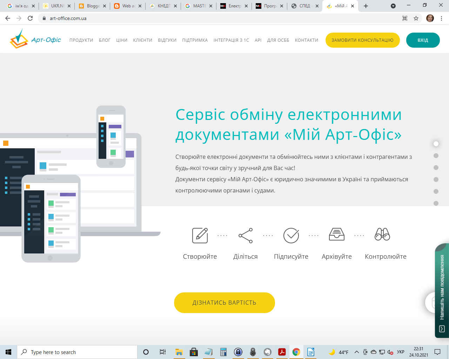
Task: Click padlock site info icon
Action: click(x=44, y=18)
